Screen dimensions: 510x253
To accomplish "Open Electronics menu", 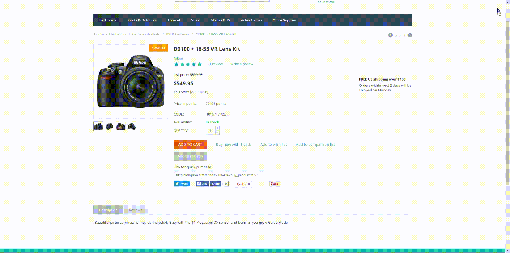I will click(x=107, y=20).
